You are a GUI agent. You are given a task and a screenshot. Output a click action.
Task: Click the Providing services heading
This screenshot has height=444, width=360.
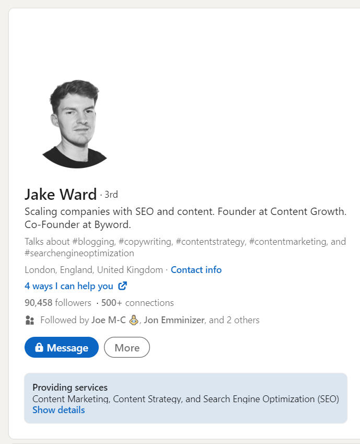click(x=70, y=388)
